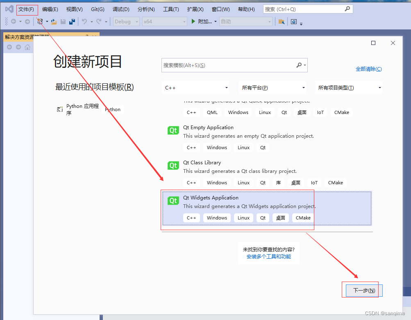
Task: Expand the undo history dropdown arrow
Action: (x=92, y=22)
